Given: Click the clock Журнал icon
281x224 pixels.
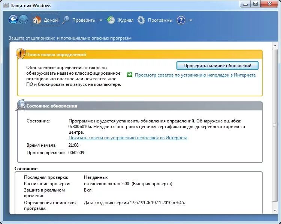Looking at the screenshot, I should coord(111,20).
